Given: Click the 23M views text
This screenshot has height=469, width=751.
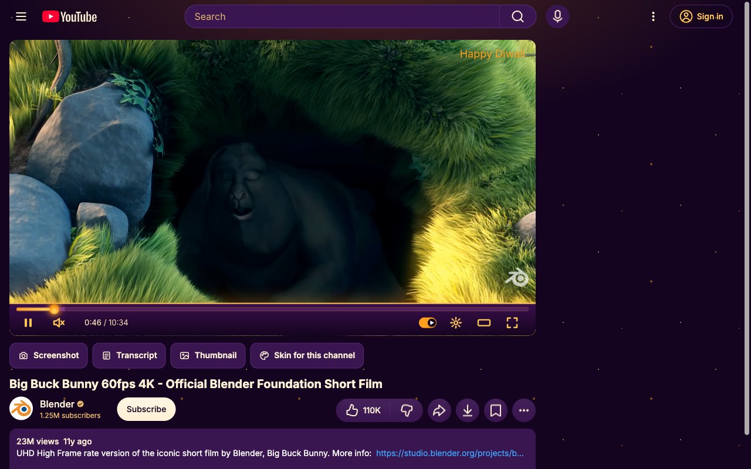Looking at the screenshot, I should pyautogui.click(x=38, y=441).
